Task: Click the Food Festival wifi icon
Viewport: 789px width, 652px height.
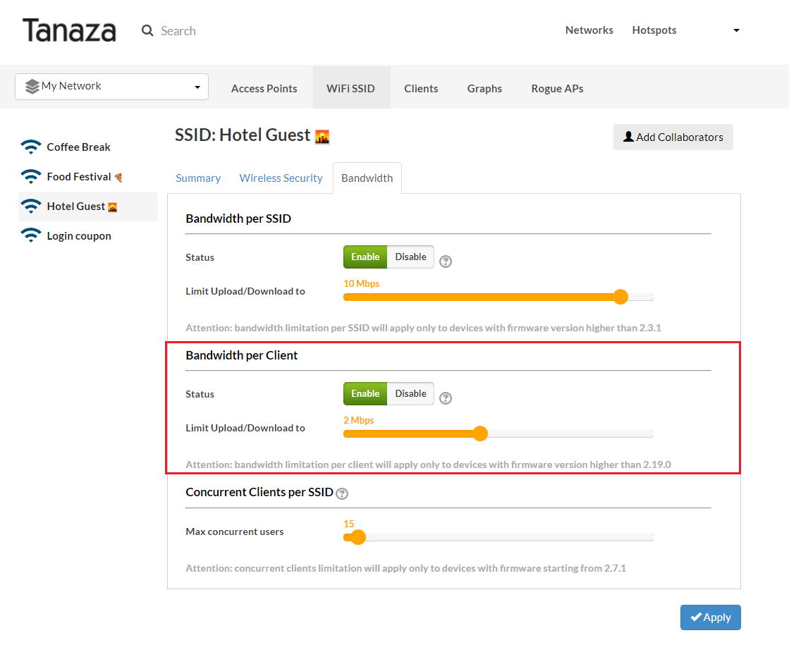Action: coord(31,177)
